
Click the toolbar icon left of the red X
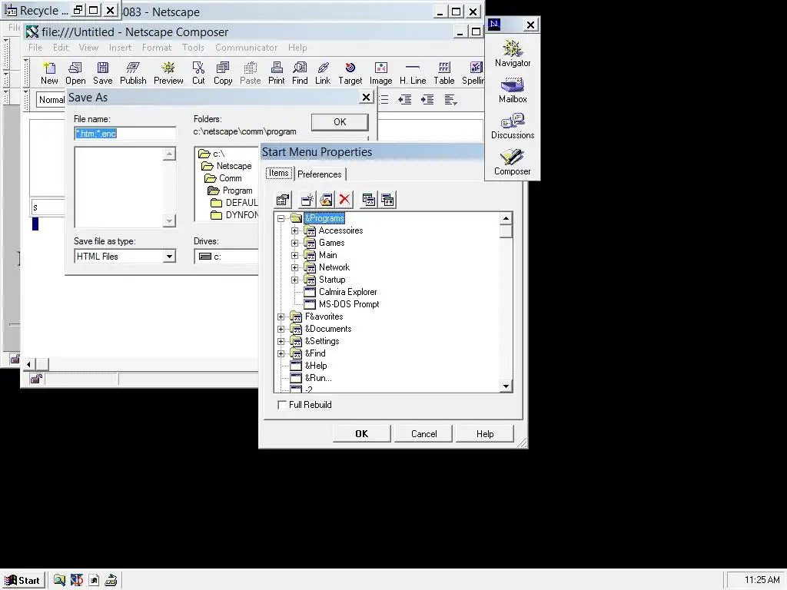pos(326,200)
